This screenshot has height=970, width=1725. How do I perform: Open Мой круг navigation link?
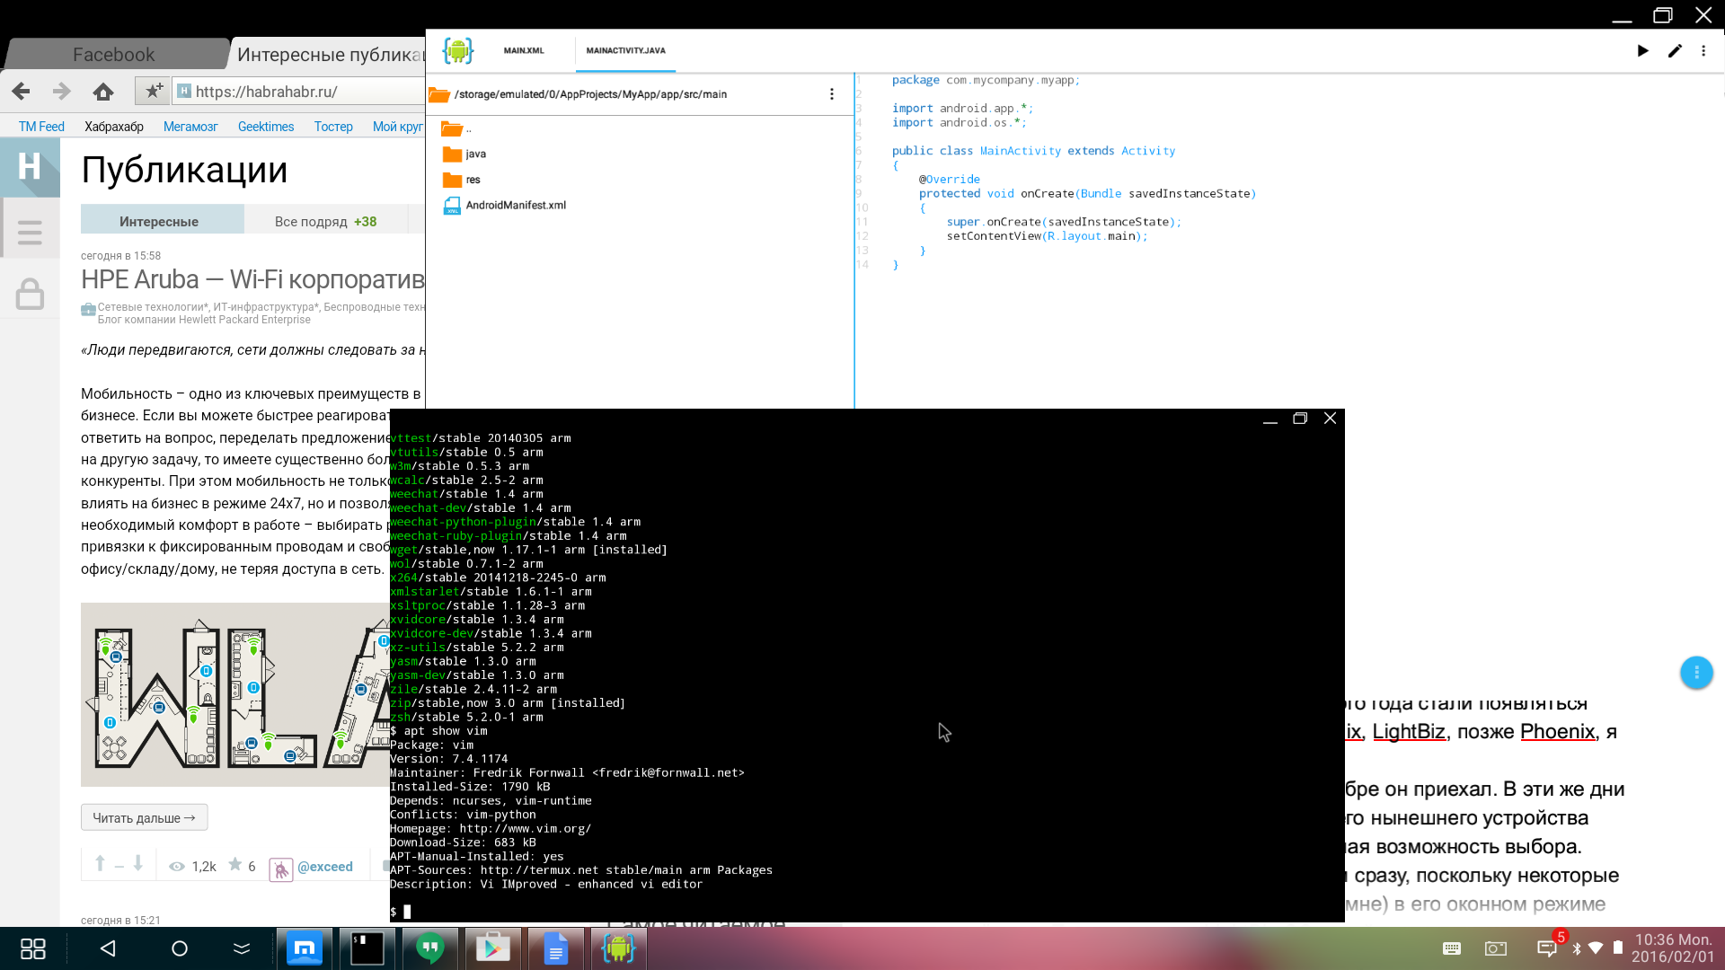pos(397,127)
